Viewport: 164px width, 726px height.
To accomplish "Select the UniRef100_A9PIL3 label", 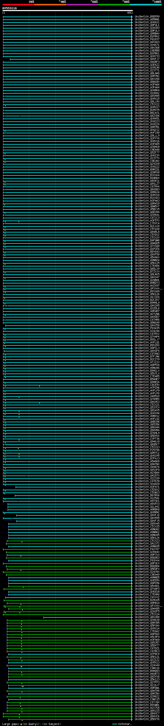I will point(147,348).
